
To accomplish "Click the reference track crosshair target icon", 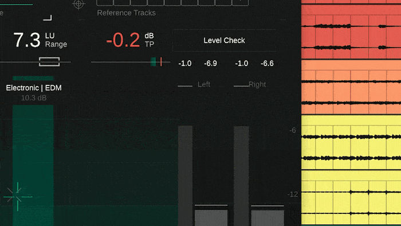I will [78, 4].
